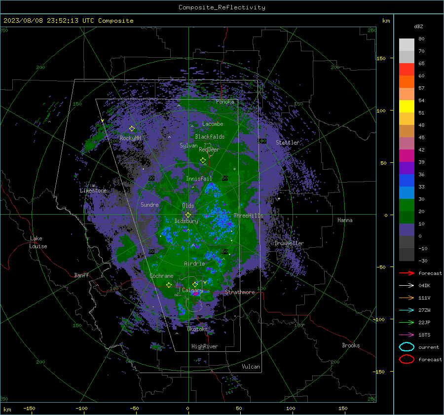Click the Airdrie city label

[194, 264]
